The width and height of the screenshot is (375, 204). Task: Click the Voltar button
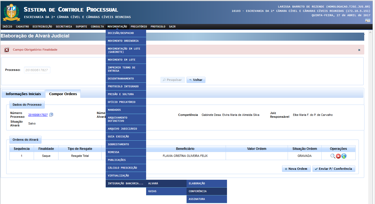196,80
